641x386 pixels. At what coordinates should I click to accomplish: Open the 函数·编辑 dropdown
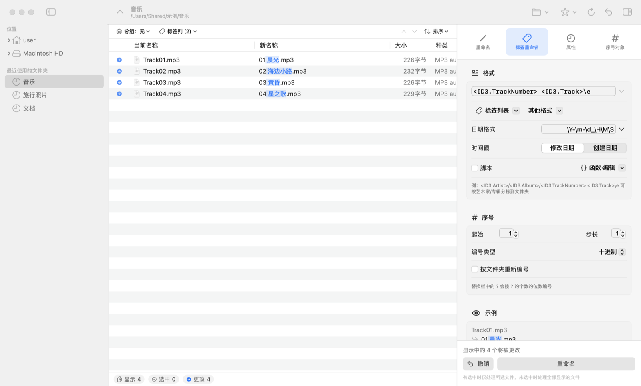603,168
